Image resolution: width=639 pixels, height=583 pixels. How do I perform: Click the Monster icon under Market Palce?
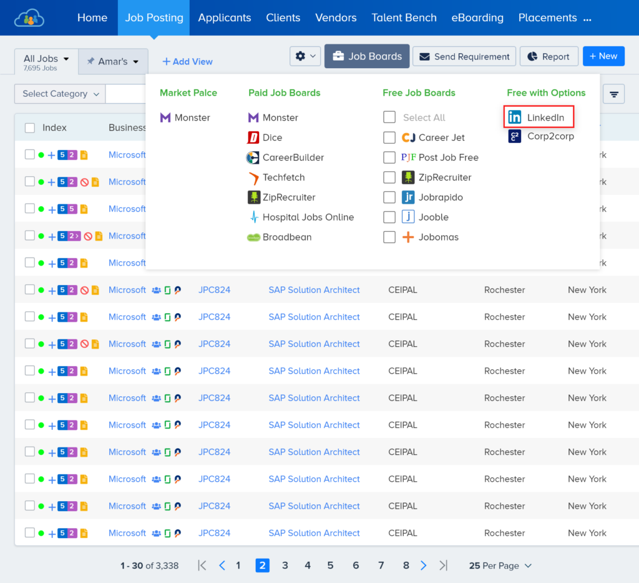coord(165,117)
